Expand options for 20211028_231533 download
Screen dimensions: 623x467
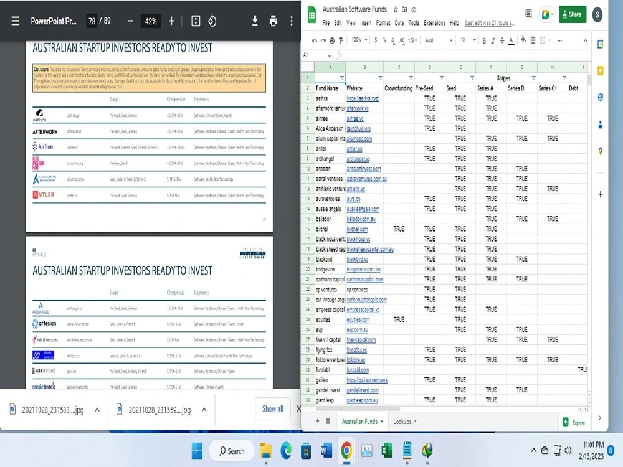coord(97,410)
